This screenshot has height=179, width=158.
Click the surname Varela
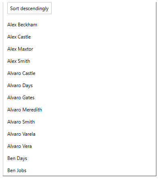pos(29,134)
